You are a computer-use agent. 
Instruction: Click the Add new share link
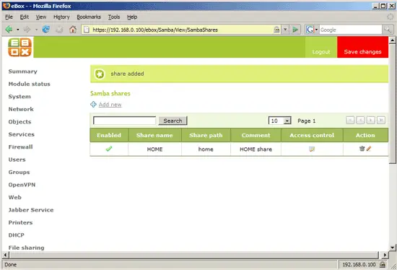pyautogui.click(x=110, y=105)
